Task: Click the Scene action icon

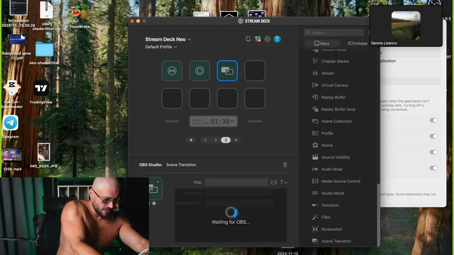Action: [x=315, y=145]
